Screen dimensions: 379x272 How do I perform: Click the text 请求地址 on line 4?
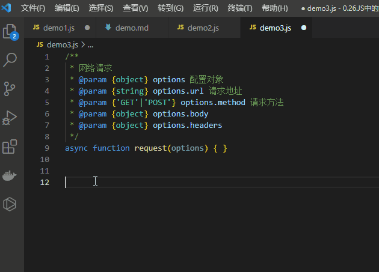tap(225, 91)
